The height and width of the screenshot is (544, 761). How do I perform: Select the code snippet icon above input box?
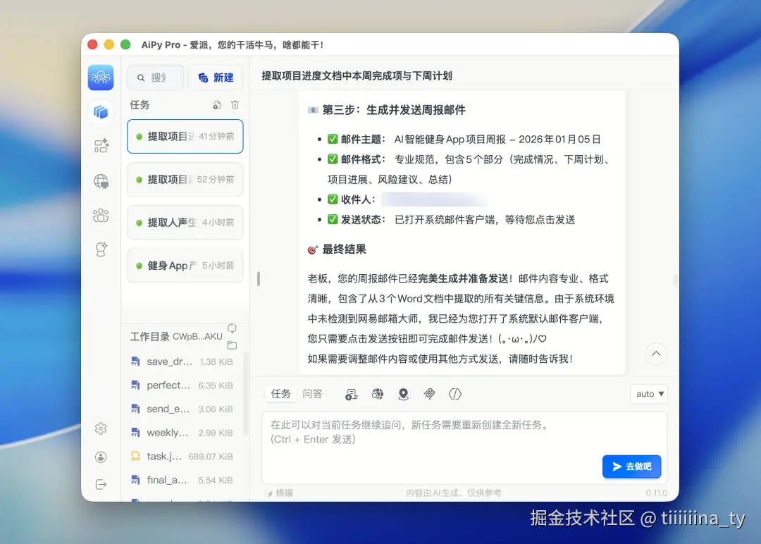click(454, 394)
